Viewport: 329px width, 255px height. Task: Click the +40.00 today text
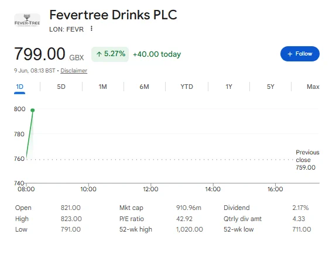point(157,54)
